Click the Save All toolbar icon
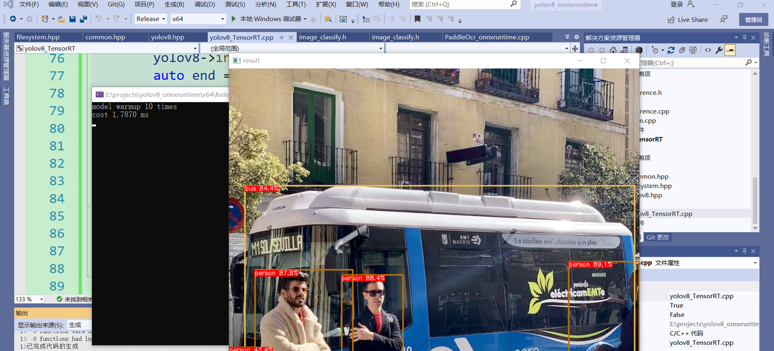 (x=82, y=19)
